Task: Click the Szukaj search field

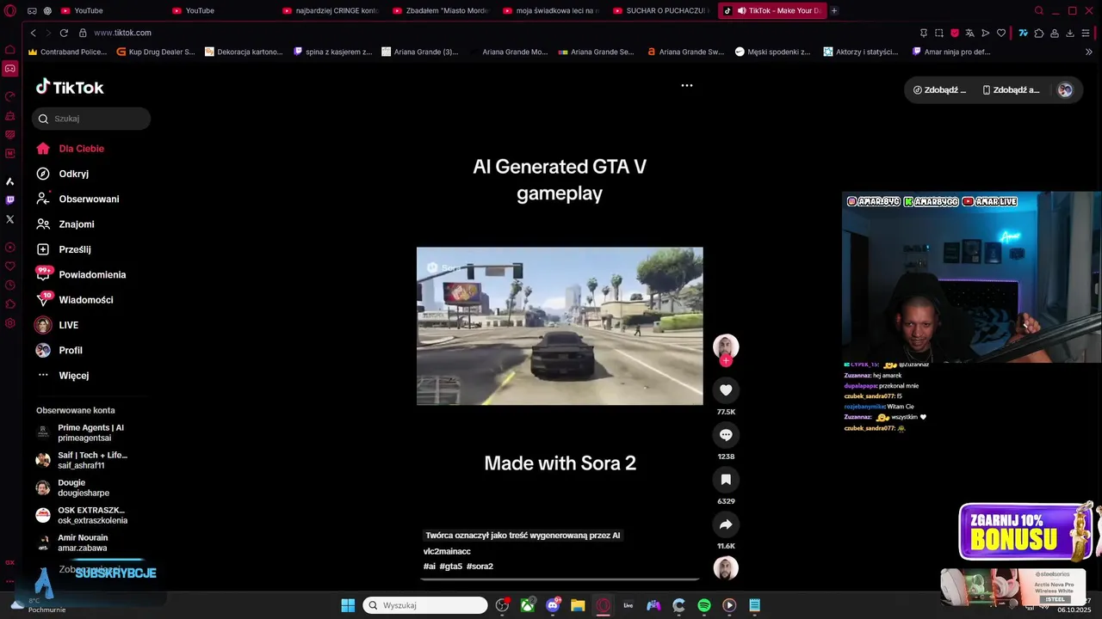Action: tap(91, 119)
